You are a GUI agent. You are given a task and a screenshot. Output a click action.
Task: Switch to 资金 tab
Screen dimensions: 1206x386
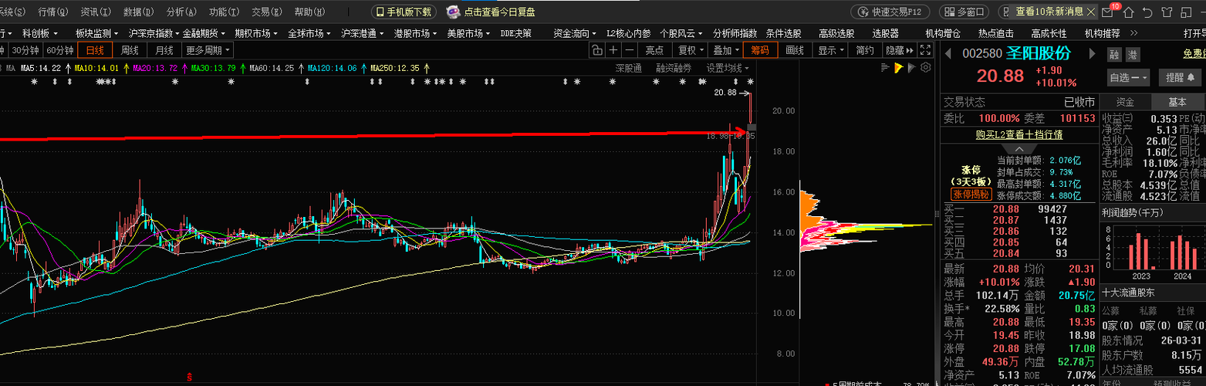1125,102
